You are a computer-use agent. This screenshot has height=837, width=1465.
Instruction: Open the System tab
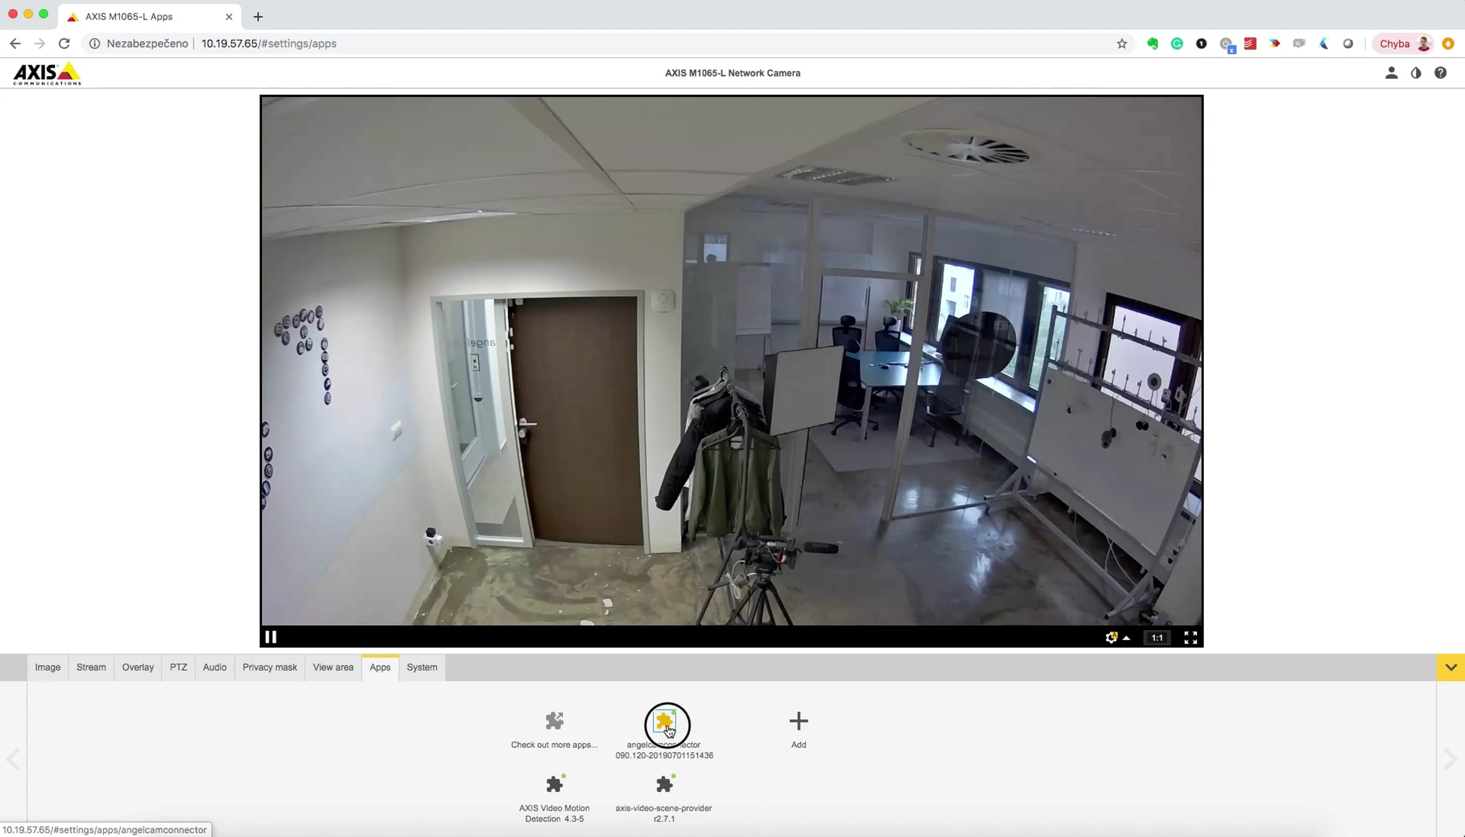point(422,667)
